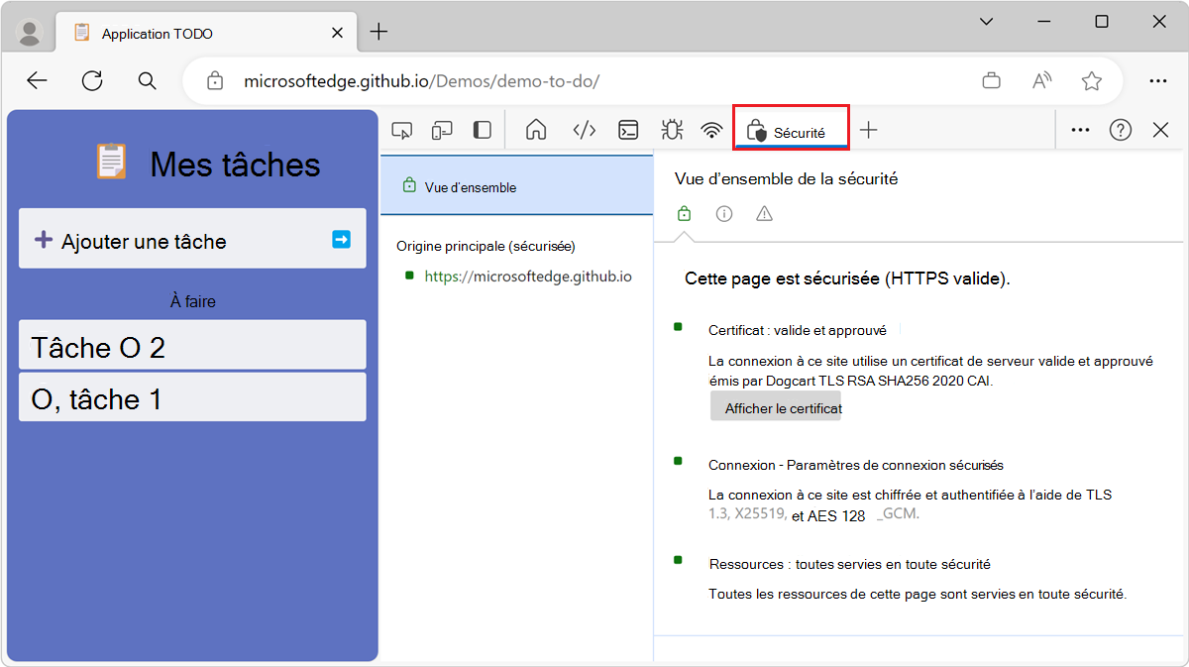Select origin https://microsoftedge.github.io
Image resolution: width=1189 pixels, height=667 pixels.
[528, 277]
